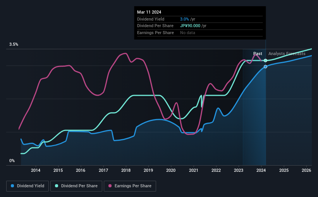
Task: Click the 2026 x-axis label
Action: coord(306,170)
